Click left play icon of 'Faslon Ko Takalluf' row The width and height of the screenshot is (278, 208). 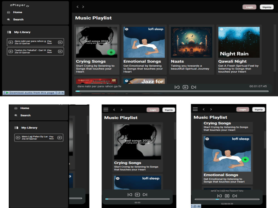11,51
